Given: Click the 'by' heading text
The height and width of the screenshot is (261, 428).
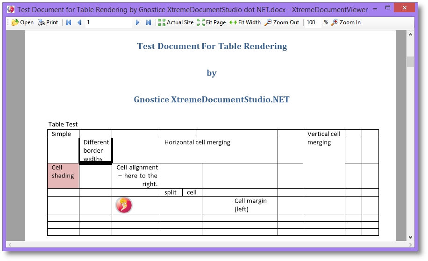Looking at the screenshot, I should (212, 73).
